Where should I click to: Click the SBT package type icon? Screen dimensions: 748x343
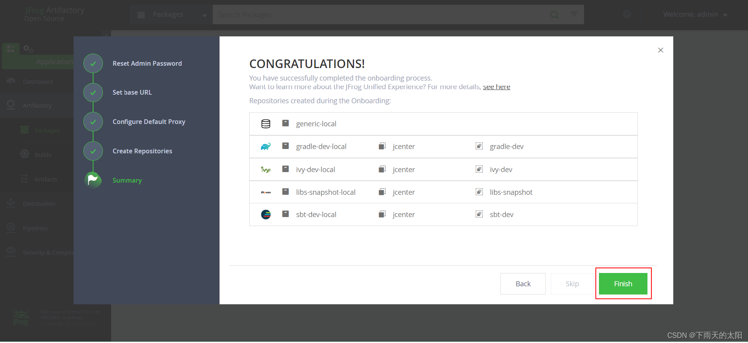(x=266, y=214)
